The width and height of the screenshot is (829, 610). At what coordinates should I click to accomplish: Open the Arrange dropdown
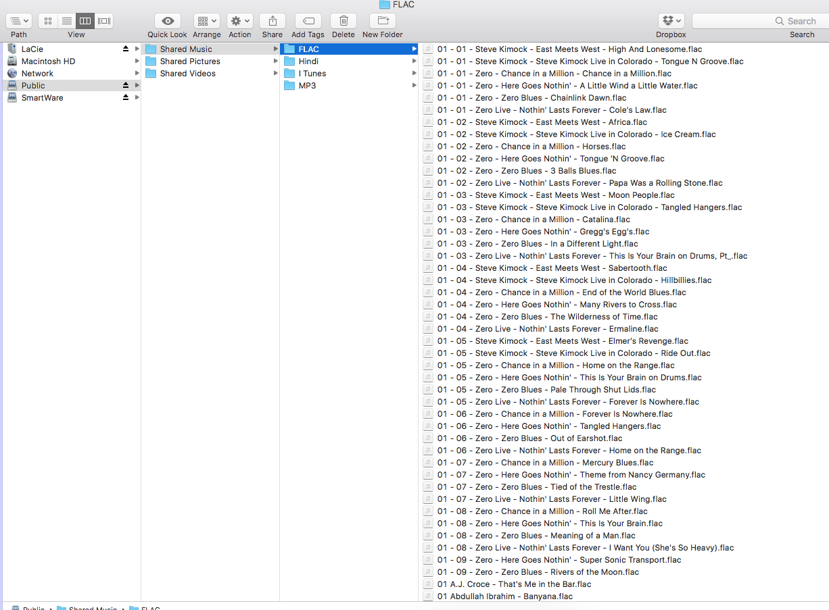pos(207,21)
